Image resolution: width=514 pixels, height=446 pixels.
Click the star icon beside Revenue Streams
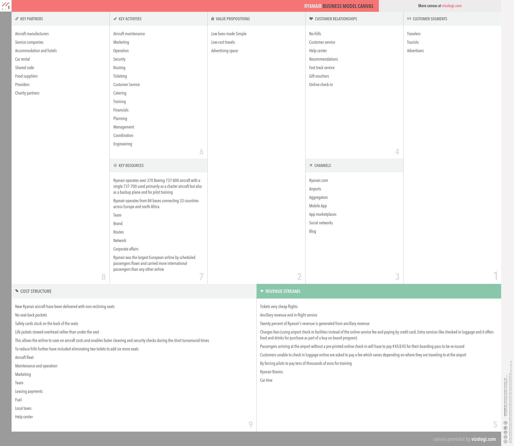tap(262, 291)
